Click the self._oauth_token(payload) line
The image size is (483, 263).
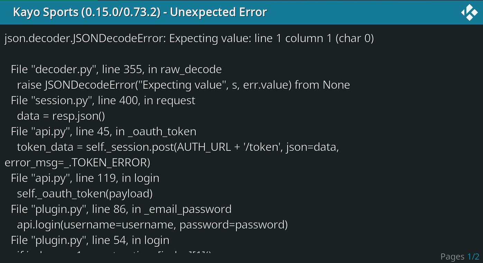click(85, 193)
